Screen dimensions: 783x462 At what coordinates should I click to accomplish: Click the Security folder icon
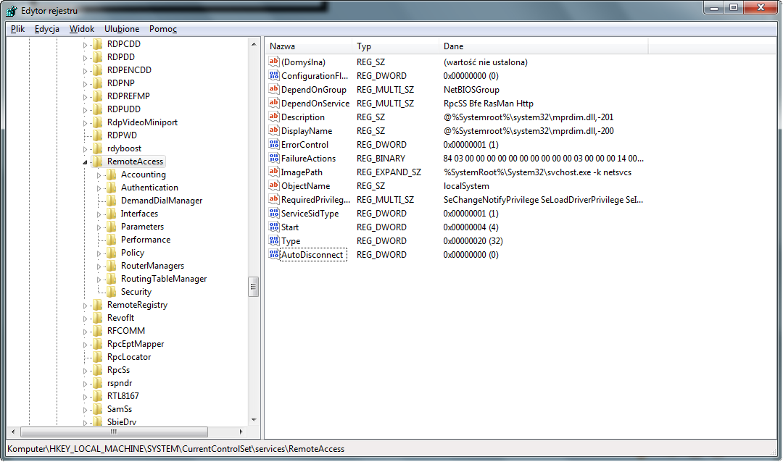click(x=111, y=291)
